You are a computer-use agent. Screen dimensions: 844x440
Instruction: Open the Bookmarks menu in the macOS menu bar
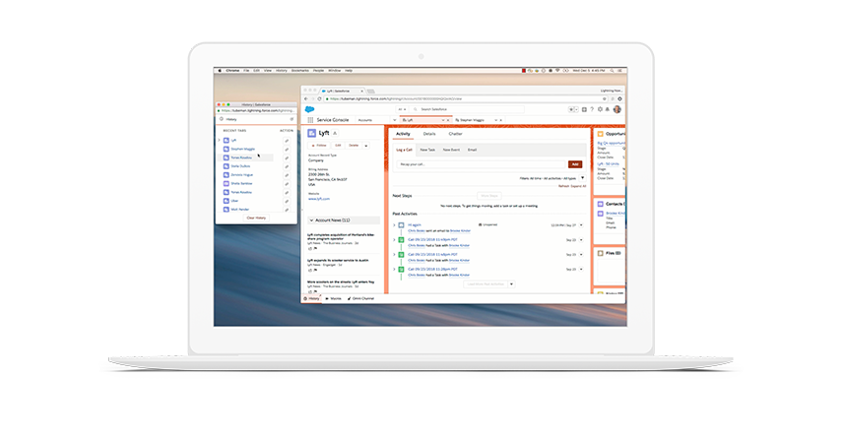300,71
